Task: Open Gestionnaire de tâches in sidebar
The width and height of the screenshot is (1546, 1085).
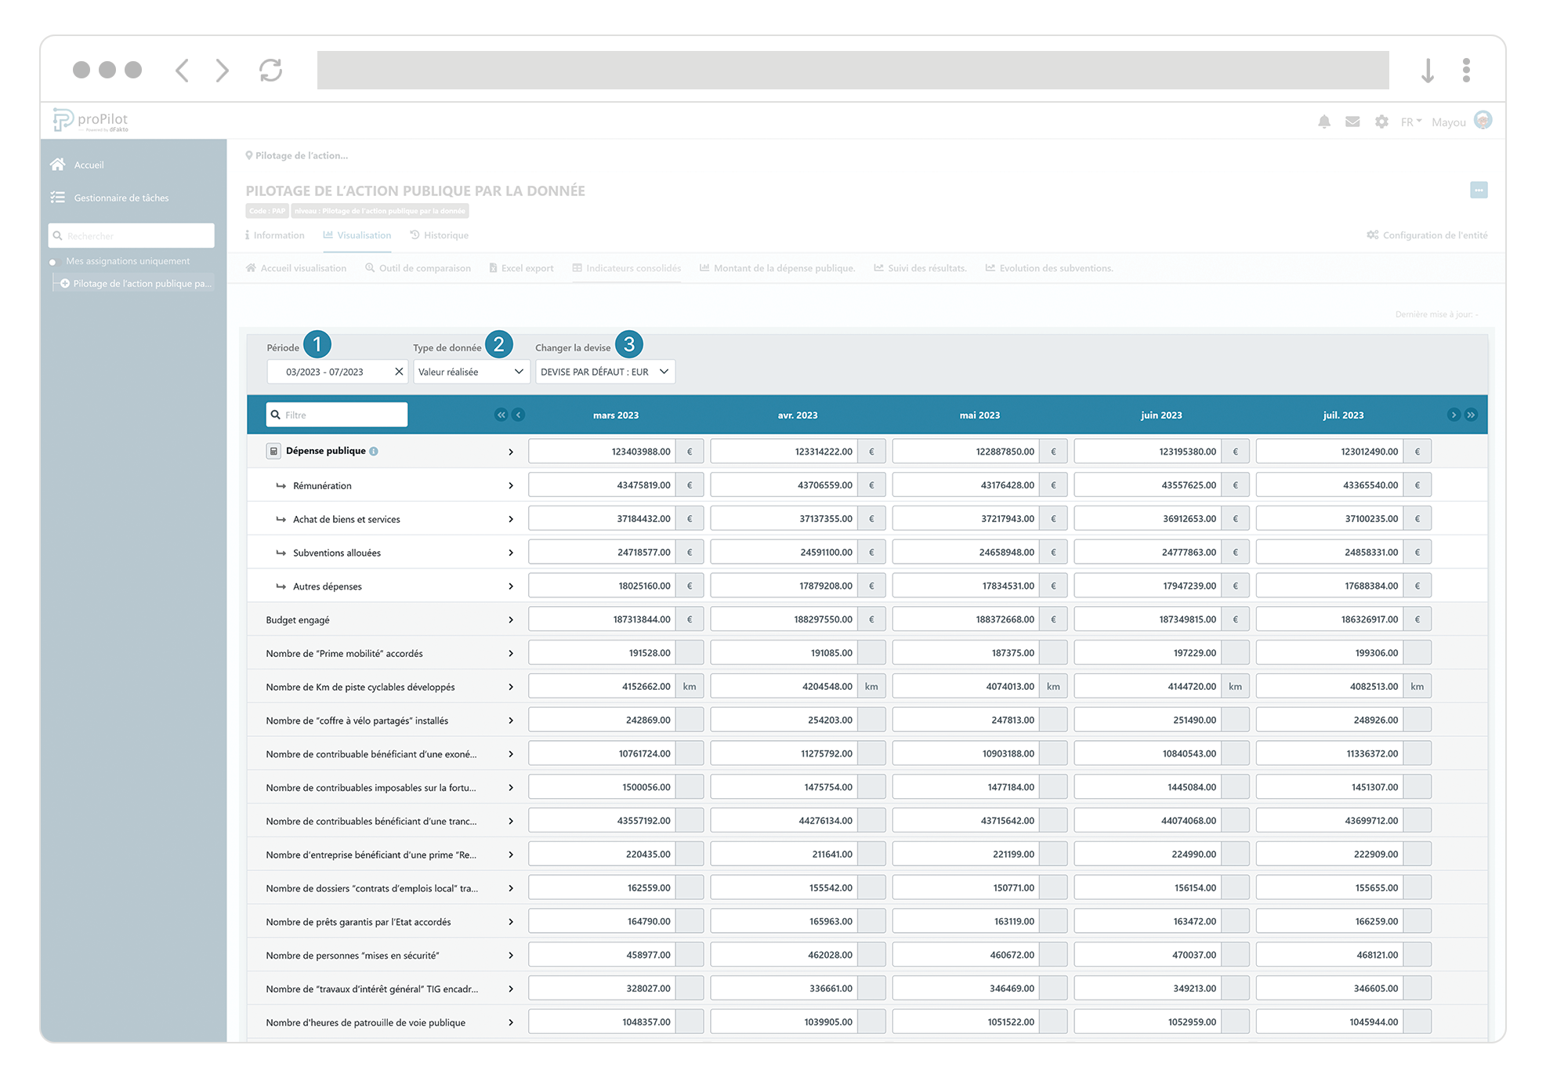Action: coord(121,198)
